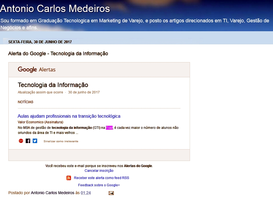Click source 'Valor Economico (Assinatura)'
This screenshot has width=273, height=198.
click(40, 122)
